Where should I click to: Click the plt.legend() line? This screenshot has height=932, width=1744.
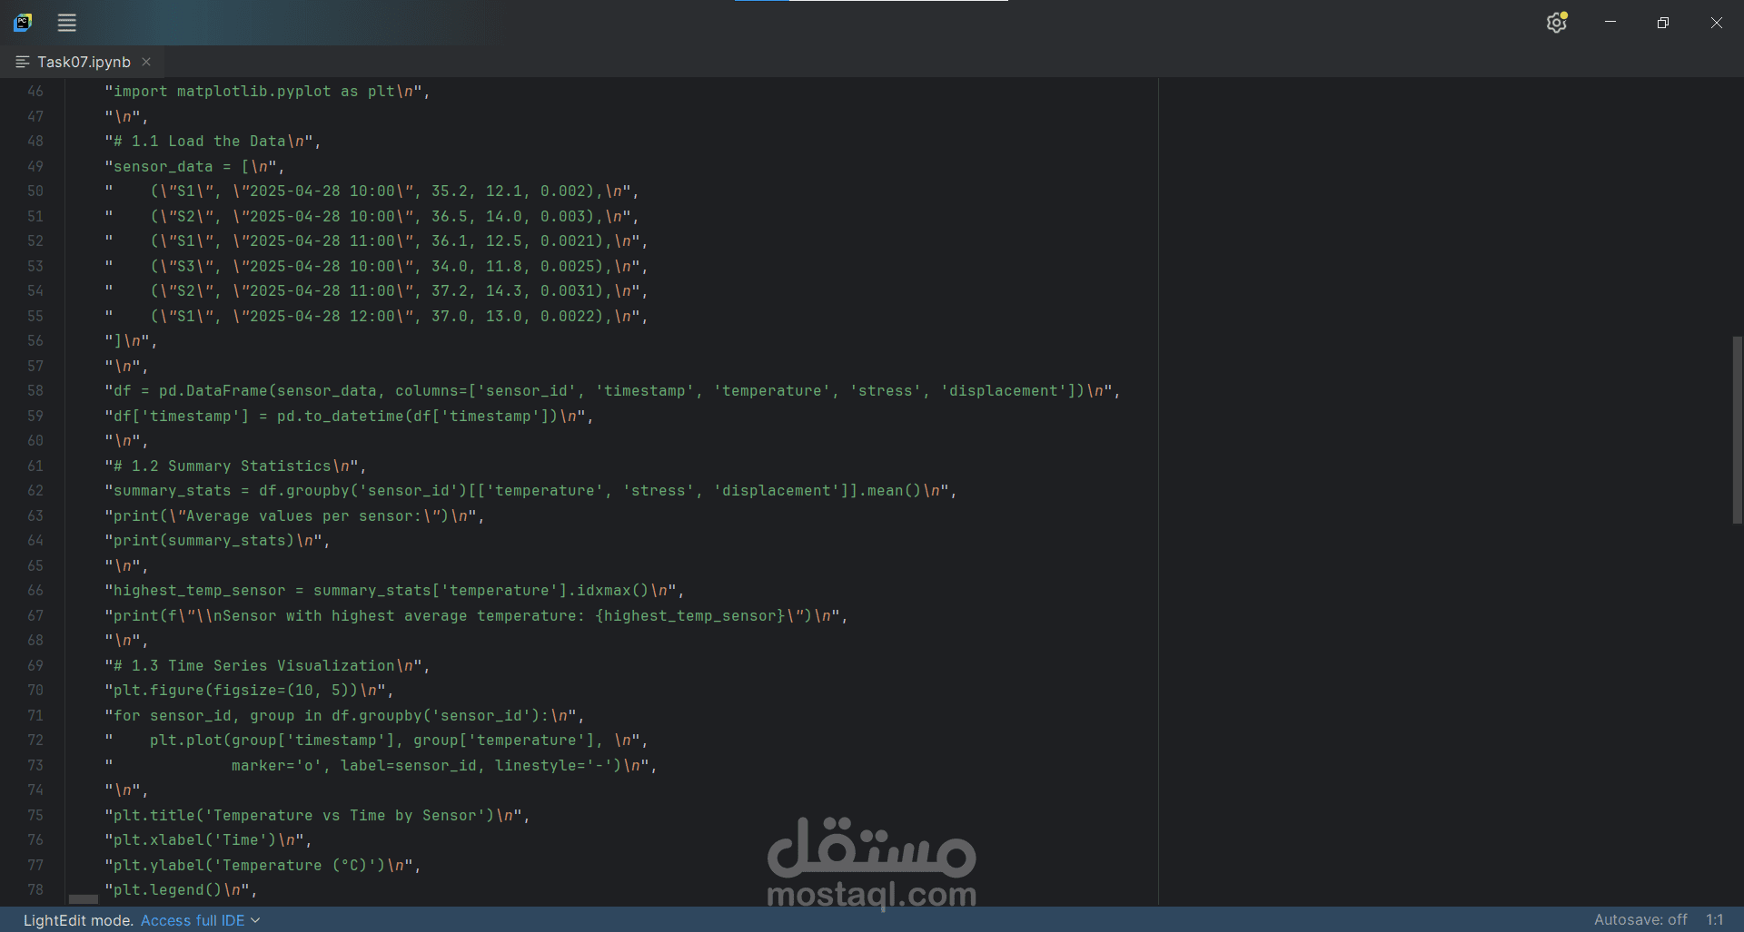pyautogui.click(x=181, y=890)
